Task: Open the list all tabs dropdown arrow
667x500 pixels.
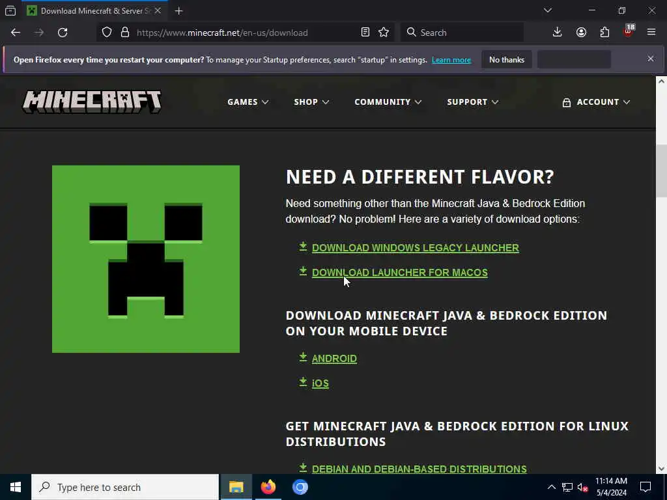Action: pyautogui.click(x=547, y=10)
